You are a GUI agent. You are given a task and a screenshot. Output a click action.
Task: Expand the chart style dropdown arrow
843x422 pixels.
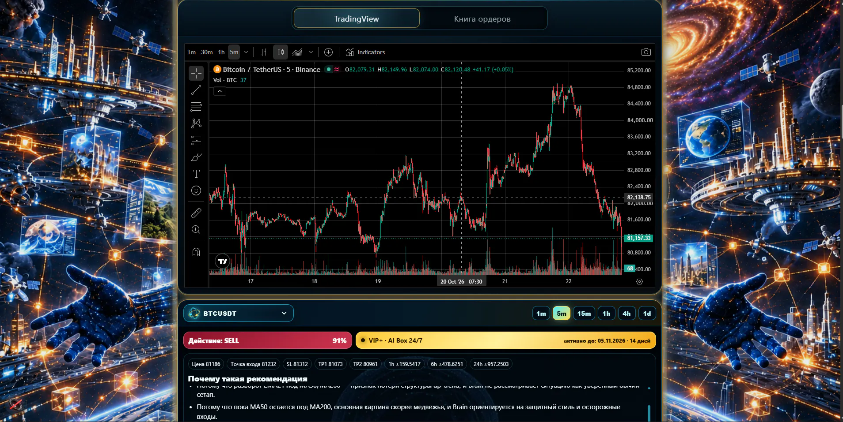311,52
